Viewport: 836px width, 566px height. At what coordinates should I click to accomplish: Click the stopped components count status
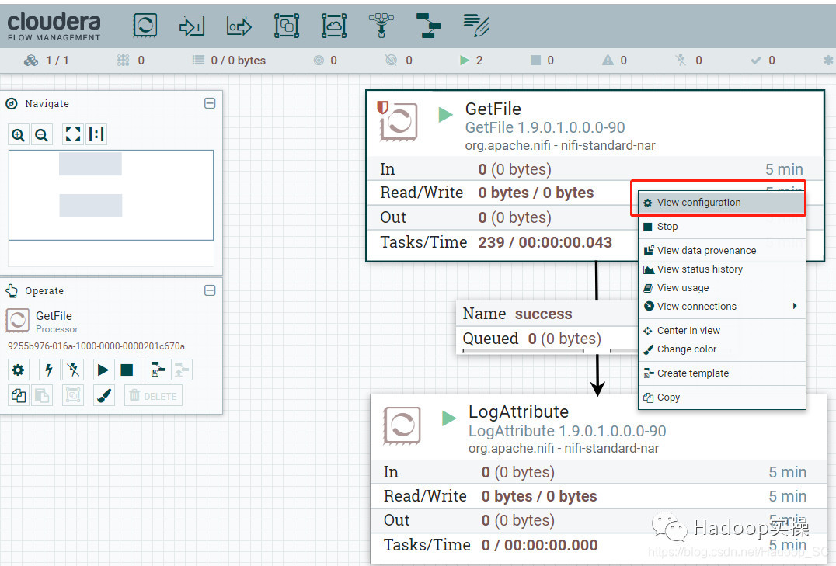click(542, 61)
